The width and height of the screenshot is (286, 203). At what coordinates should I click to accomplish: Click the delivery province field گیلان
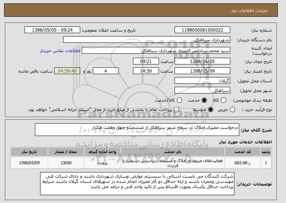pos(202,81)
